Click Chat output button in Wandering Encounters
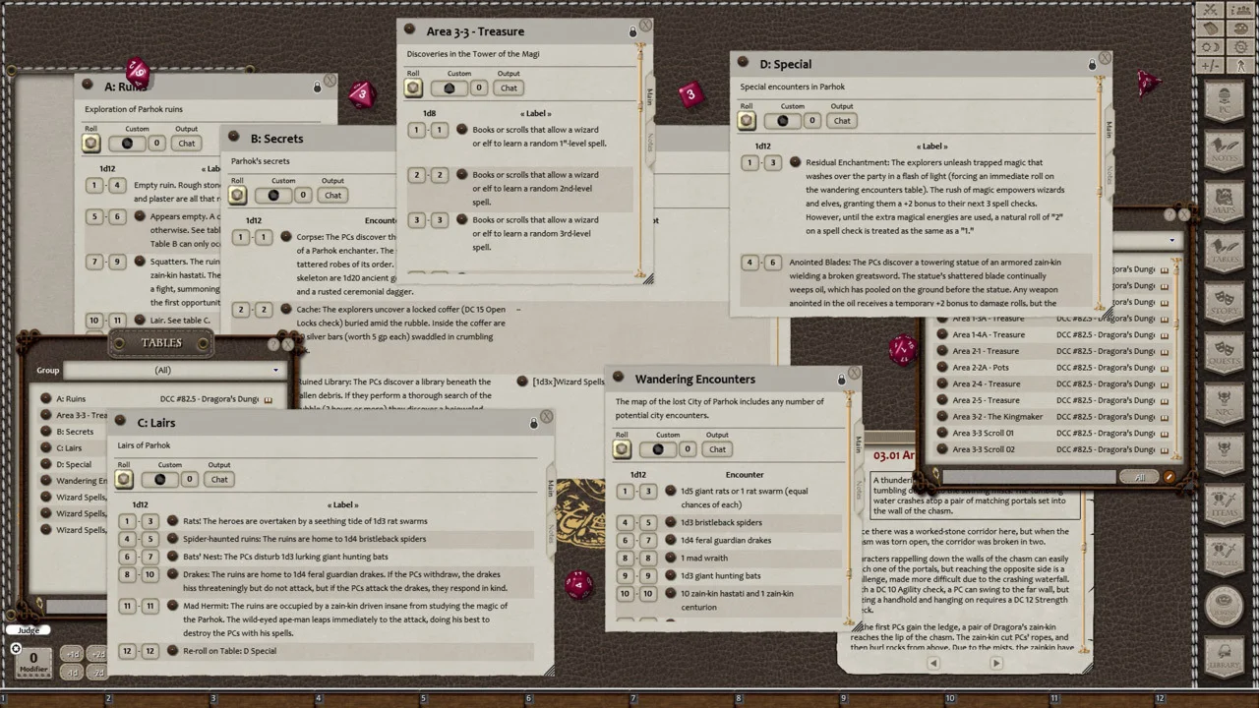This screenshot has height=708, width=1259. click(717, 449)
